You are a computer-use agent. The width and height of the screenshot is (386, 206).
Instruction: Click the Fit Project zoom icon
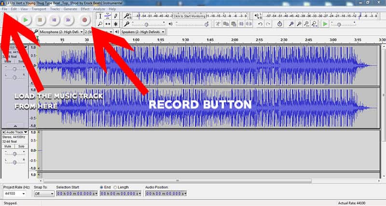click(315, 24)
